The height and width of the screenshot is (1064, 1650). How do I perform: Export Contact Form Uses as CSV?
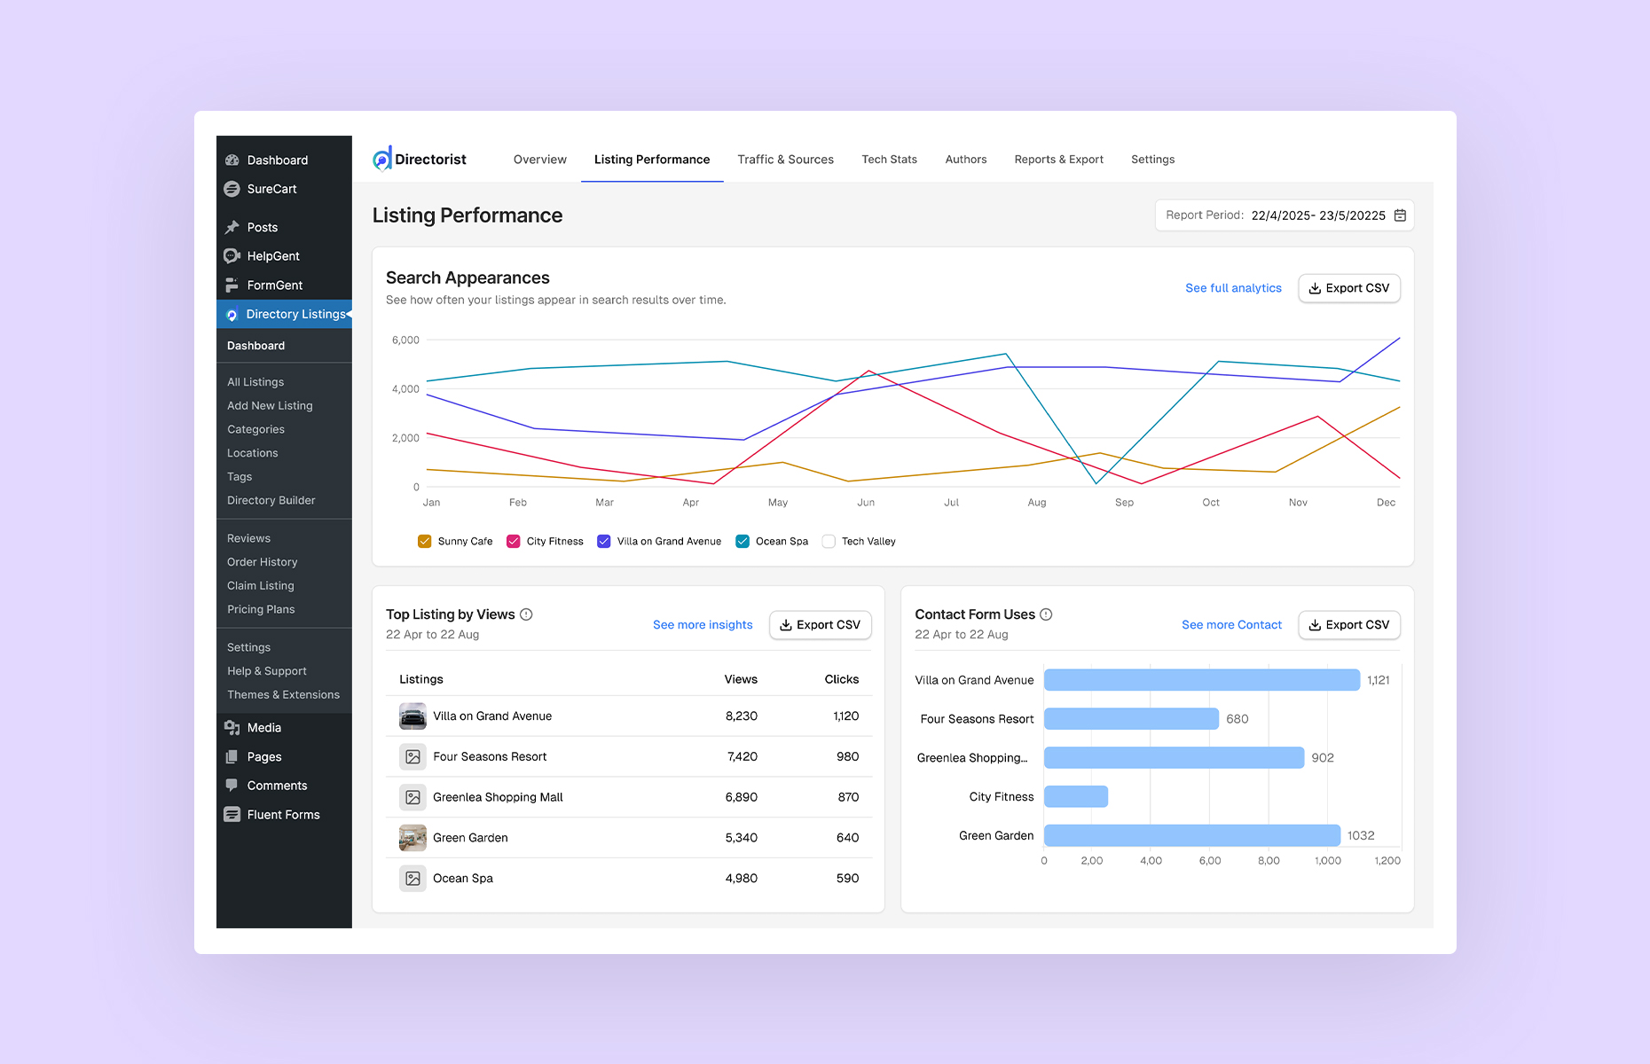pyautogui.click(x=1349, y=624)
